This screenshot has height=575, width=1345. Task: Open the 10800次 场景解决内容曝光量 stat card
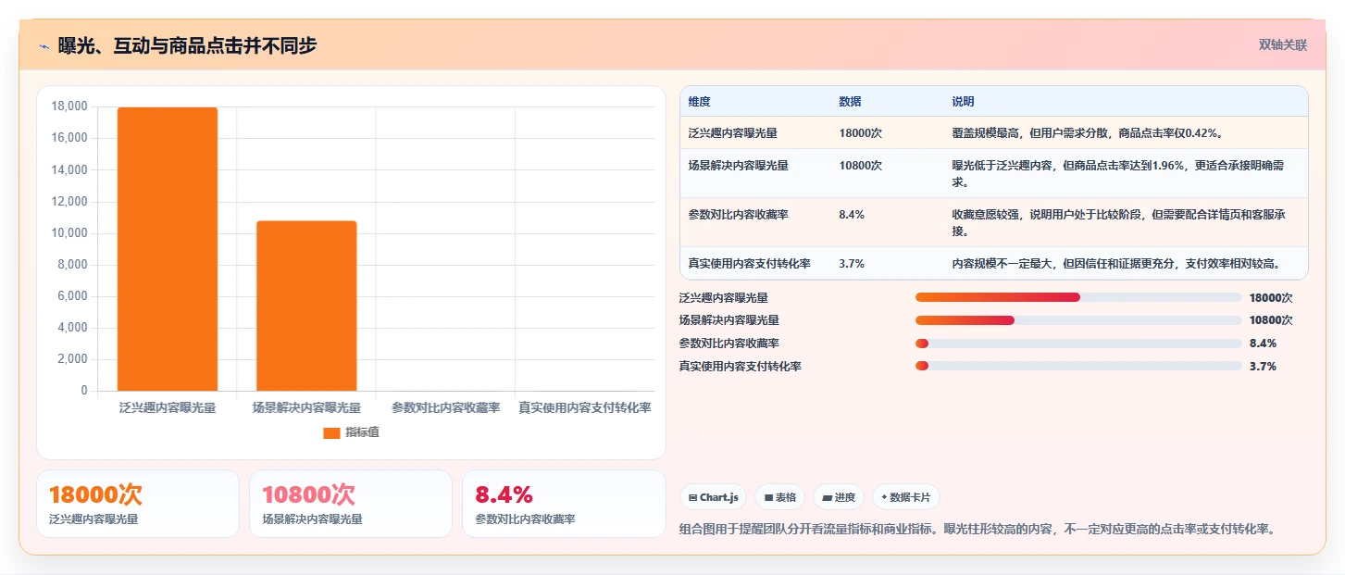coord(351,504)
